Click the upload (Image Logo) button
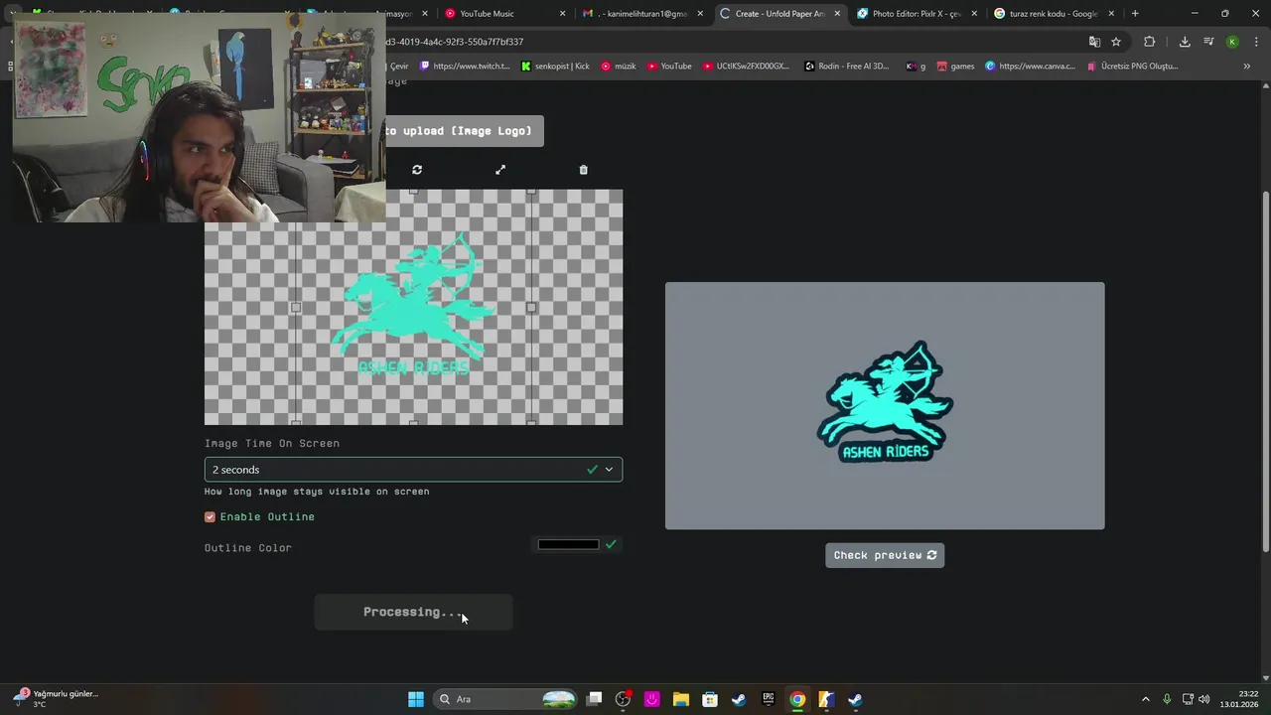This screenshot has width=1271, height=715. (x=465, y=131)
